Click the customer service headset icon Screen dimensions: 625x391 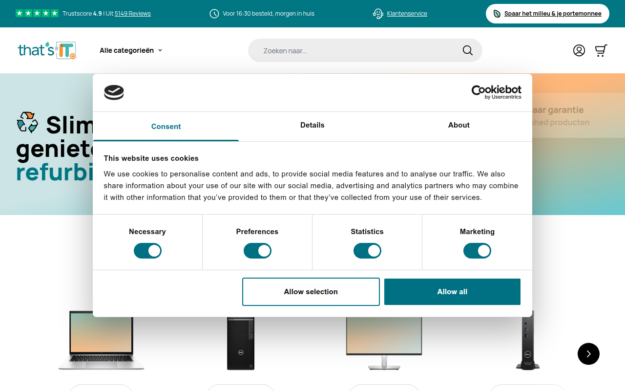[x=378, y=14]
